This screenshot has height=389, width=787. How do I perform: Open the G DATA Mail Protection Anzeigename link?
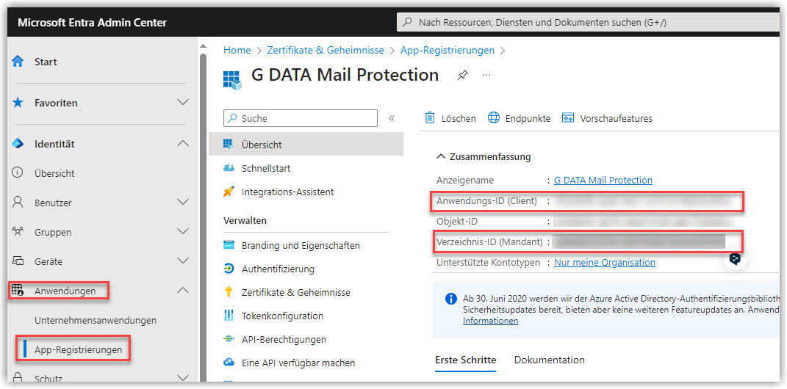603,180
